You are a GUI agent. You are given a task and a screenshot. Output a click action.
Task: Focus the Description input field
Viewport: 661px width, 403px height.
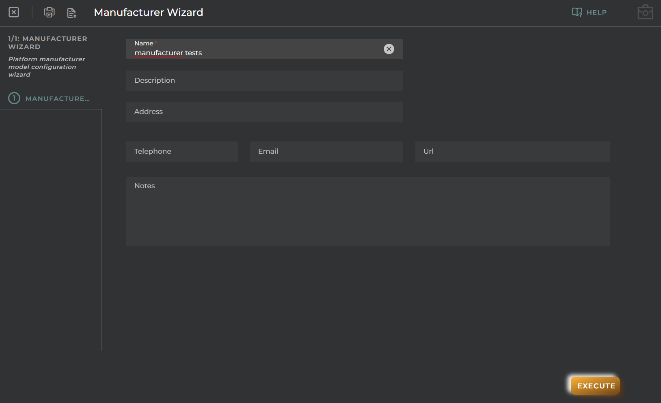pos(265,81)
